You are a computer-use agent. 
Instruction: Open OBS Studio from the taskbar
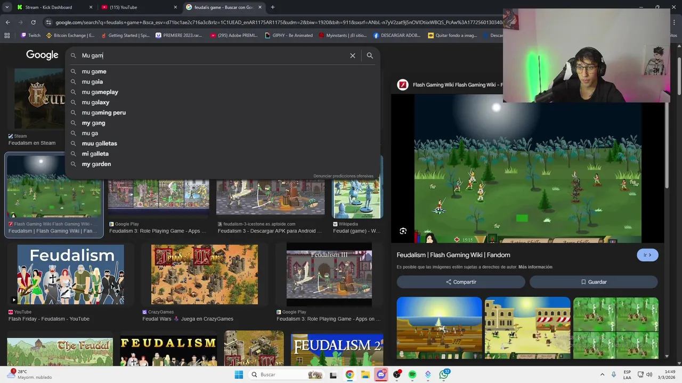[x=396, y=374]
